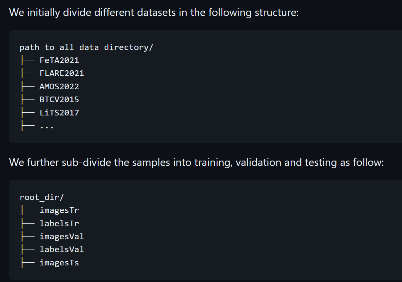The height and width of the screenshot is (282, 402).
Task: Click the BTCV2015 directory entry
Action: pos(59,100)
